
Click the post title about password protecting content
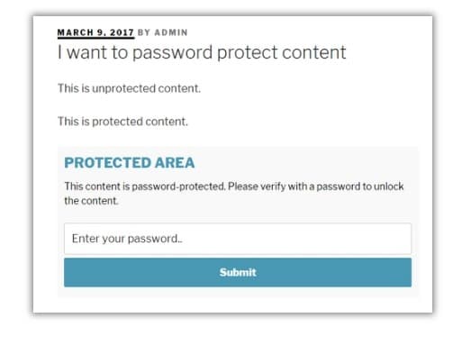202,52
